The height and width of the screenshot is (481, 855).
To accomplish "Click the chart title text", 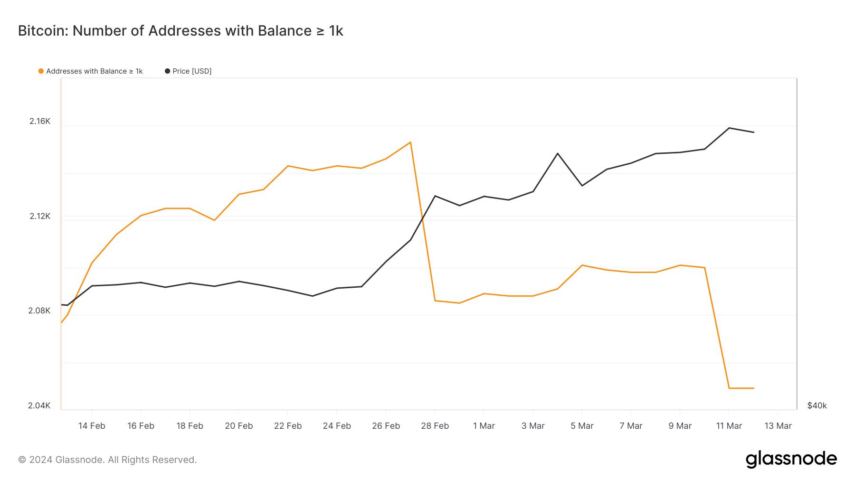I will click(x=180, y=31).
